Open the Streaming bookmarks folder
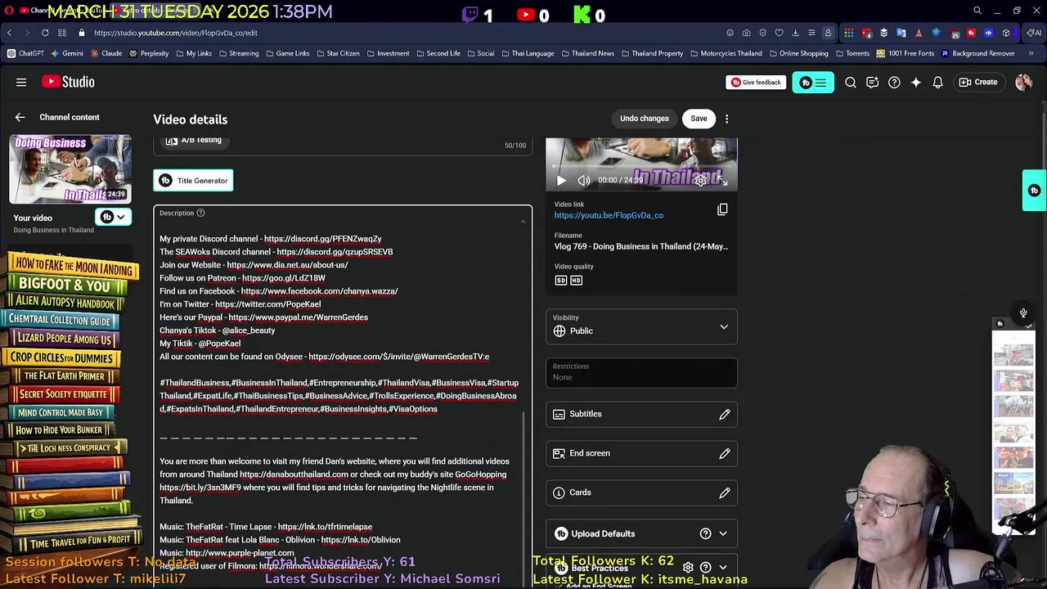1047x589 pixels. click(238, 53)
